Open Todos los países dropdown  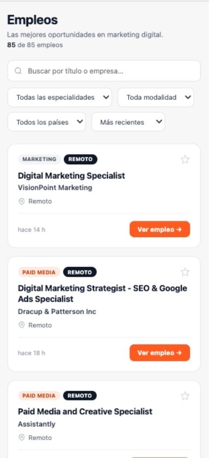click(x=47, y=122)
